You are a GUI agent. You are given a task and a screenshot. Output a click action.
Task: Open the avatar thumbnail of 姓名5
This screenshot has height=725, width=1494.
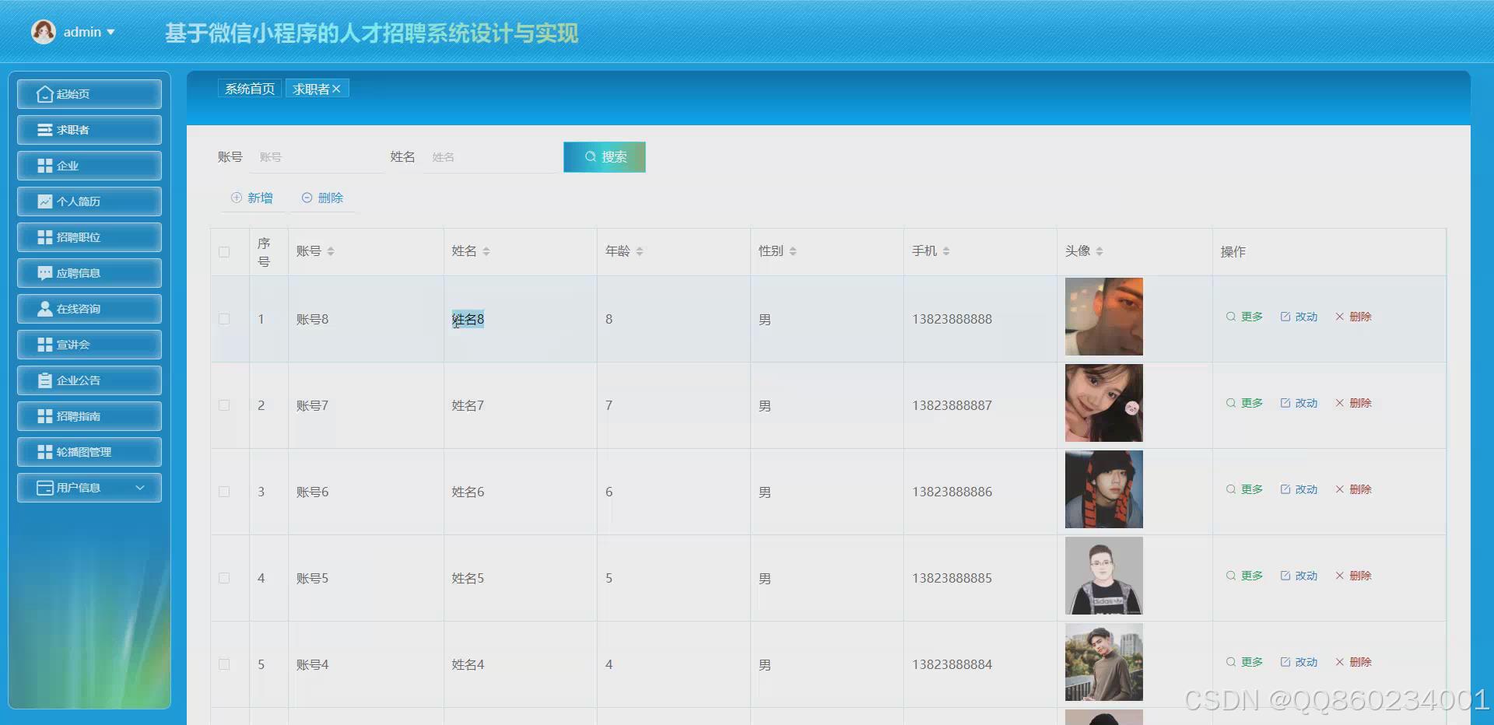1104,576
